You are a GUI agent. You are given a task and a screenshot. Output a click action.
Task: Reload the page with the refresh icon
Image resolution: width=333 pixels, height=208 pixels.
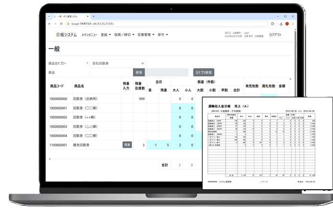[x=61, y=24]
